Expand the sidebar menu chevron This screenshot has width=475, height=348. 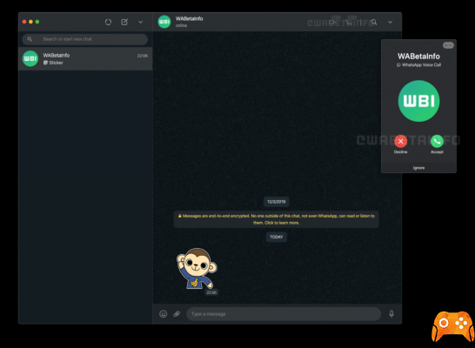pos(141,22)
